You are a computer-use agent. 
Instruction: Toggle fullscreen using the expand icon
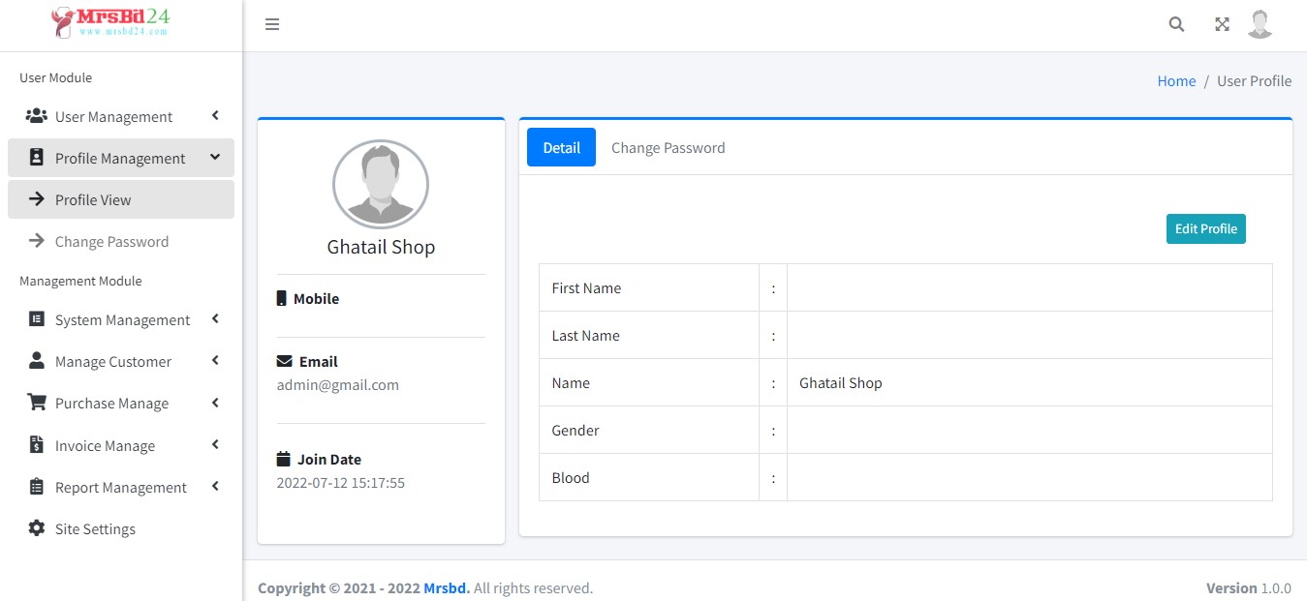click(x=1221, y=23)
